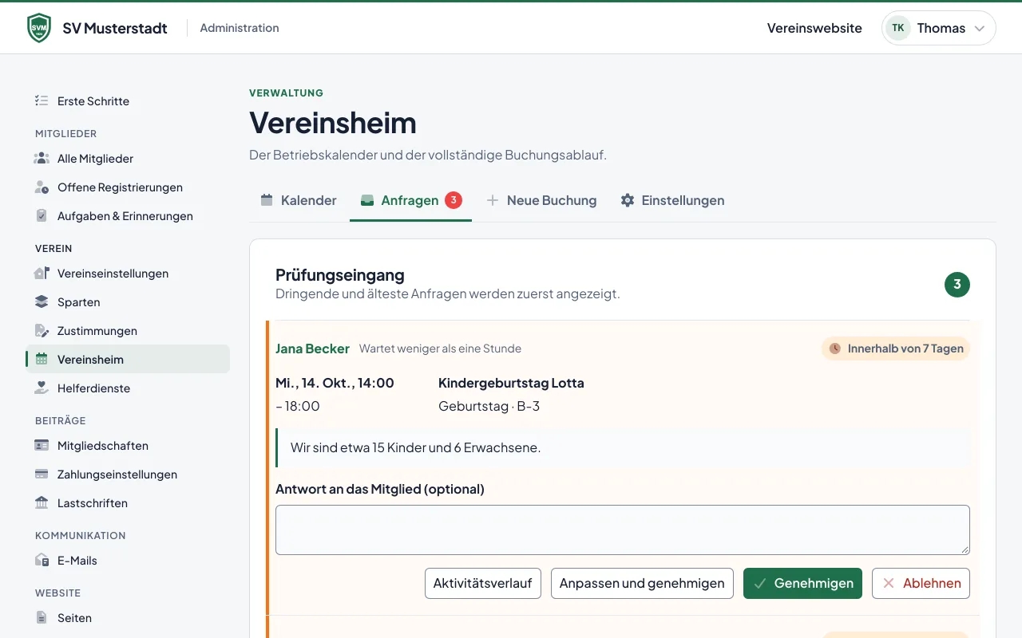
Task: Click the Seiten document icon
Action: 42,618
